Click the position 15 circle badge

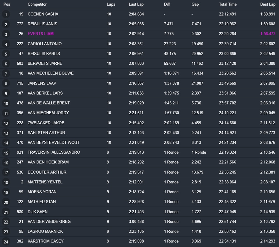point(6,153)
